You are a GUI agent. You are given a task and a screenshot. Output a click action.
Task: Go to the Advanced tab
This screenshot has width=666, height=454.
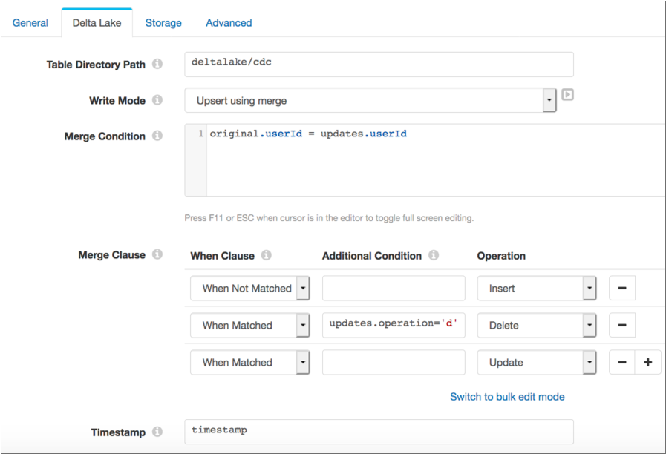[x=229, y=23]
